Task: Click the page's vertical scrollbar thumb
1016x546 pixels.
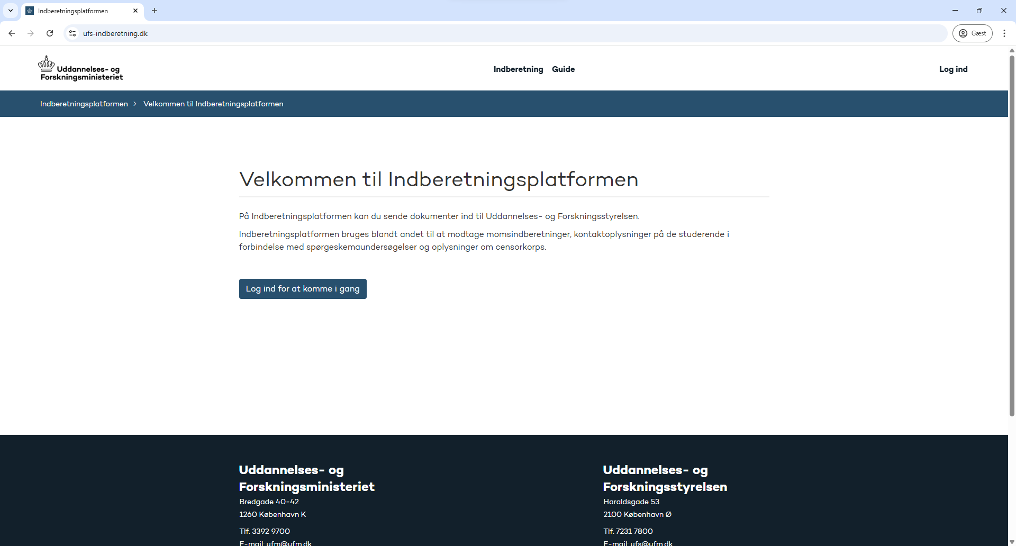Action: [x=1012, y=235]
